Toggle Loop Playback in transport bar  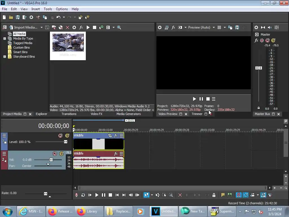click(x=83, y=195)
